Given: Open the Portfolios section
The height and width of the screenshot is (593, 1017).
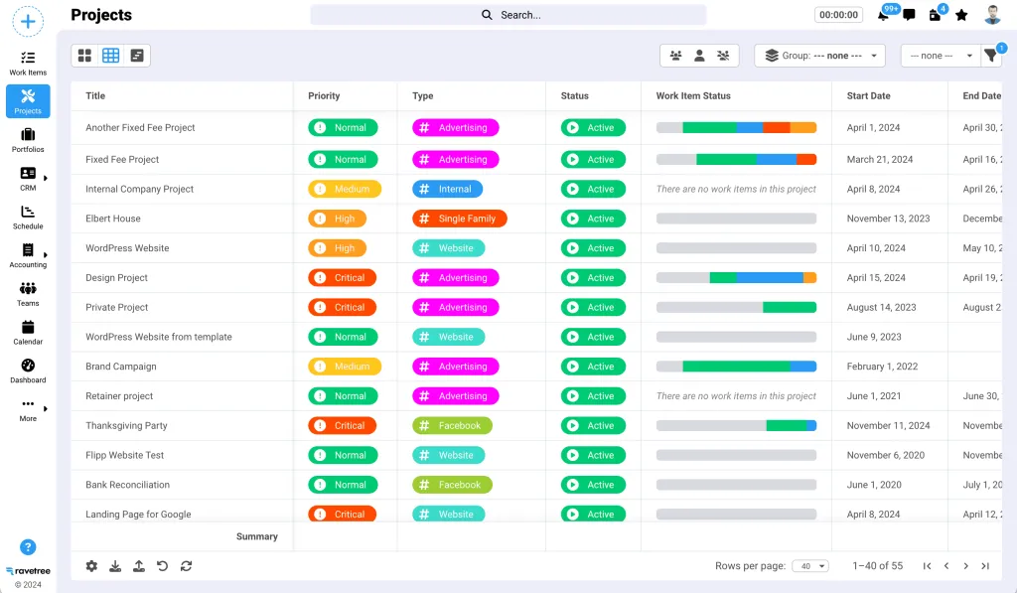Looking at the screenshot, I should (x=28, y=139).
